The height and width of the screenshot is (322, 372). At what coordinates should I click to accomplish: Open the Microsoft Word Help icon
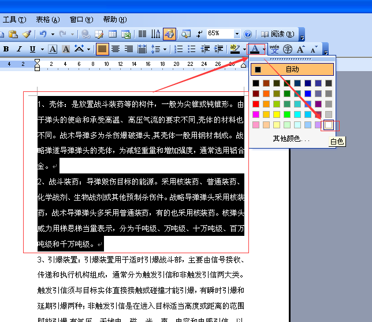[x=248, y=34]
